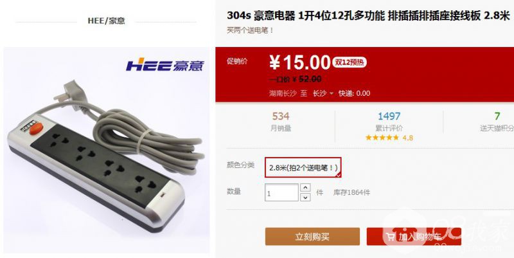
Task: Decrease quantity with the down arrow
Action: pyautogui.click(x=305, y=197)
